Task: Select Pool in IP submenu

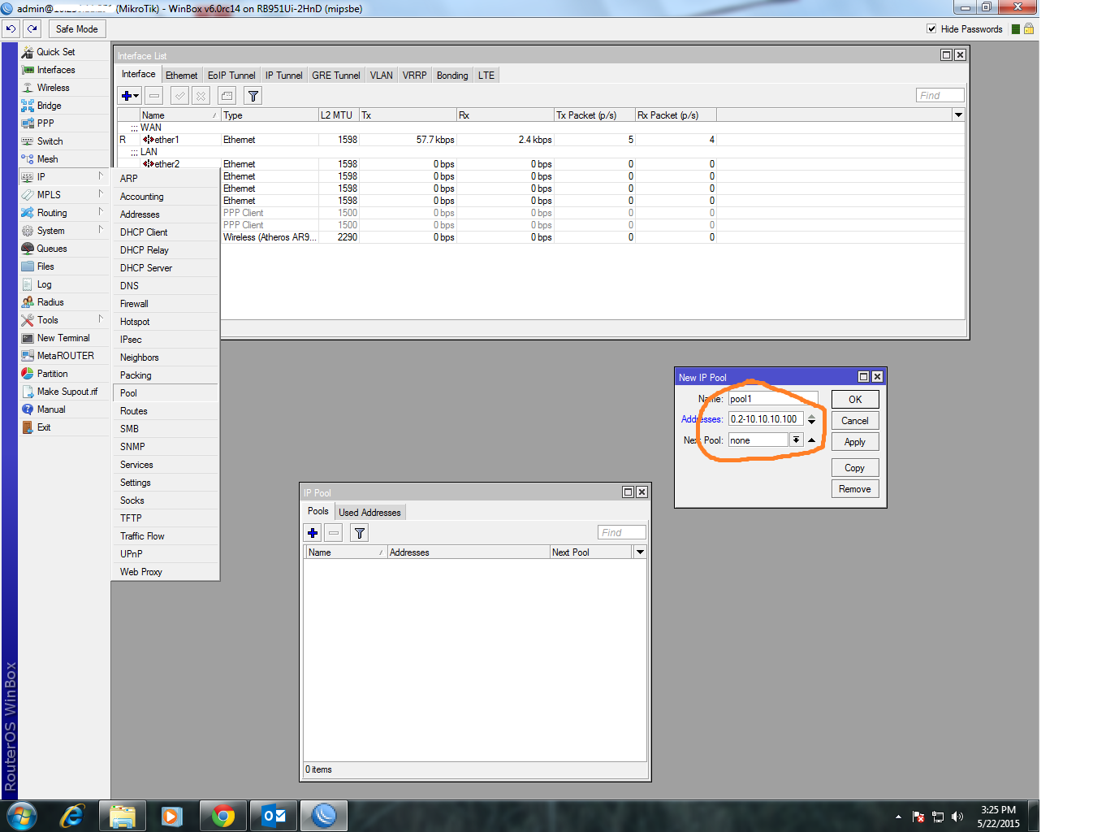Action: point(166,393)
